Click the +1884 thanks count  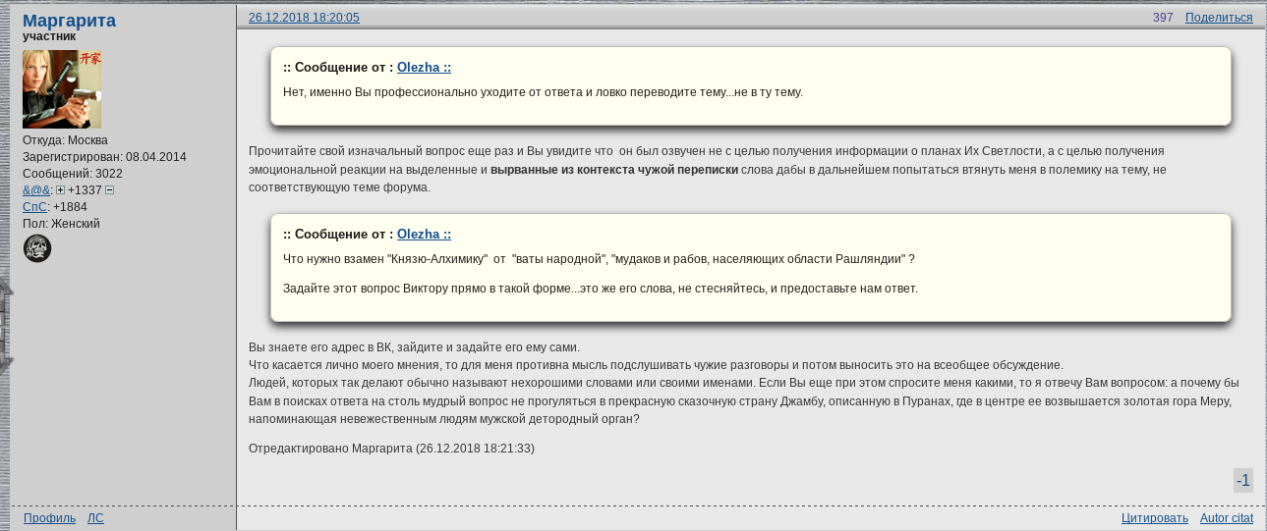tap(70, 207)
